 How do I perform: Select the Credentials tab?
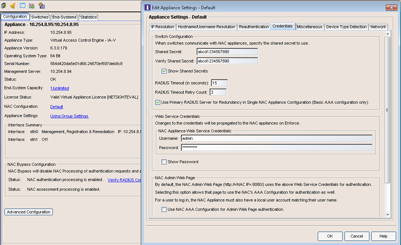point(282,26)
